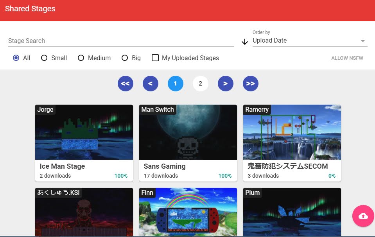Go to the first page of stages
This screenshot has width=375, height=237.
click(x=125, y=84)
